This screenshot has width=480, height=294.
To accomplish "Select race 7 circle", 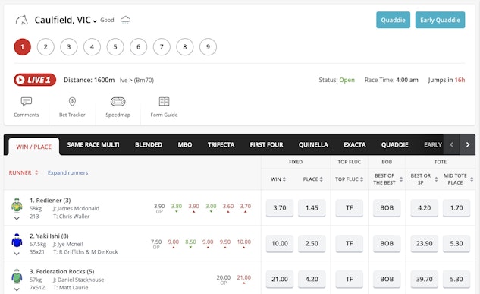I will [x=162, y=47].
